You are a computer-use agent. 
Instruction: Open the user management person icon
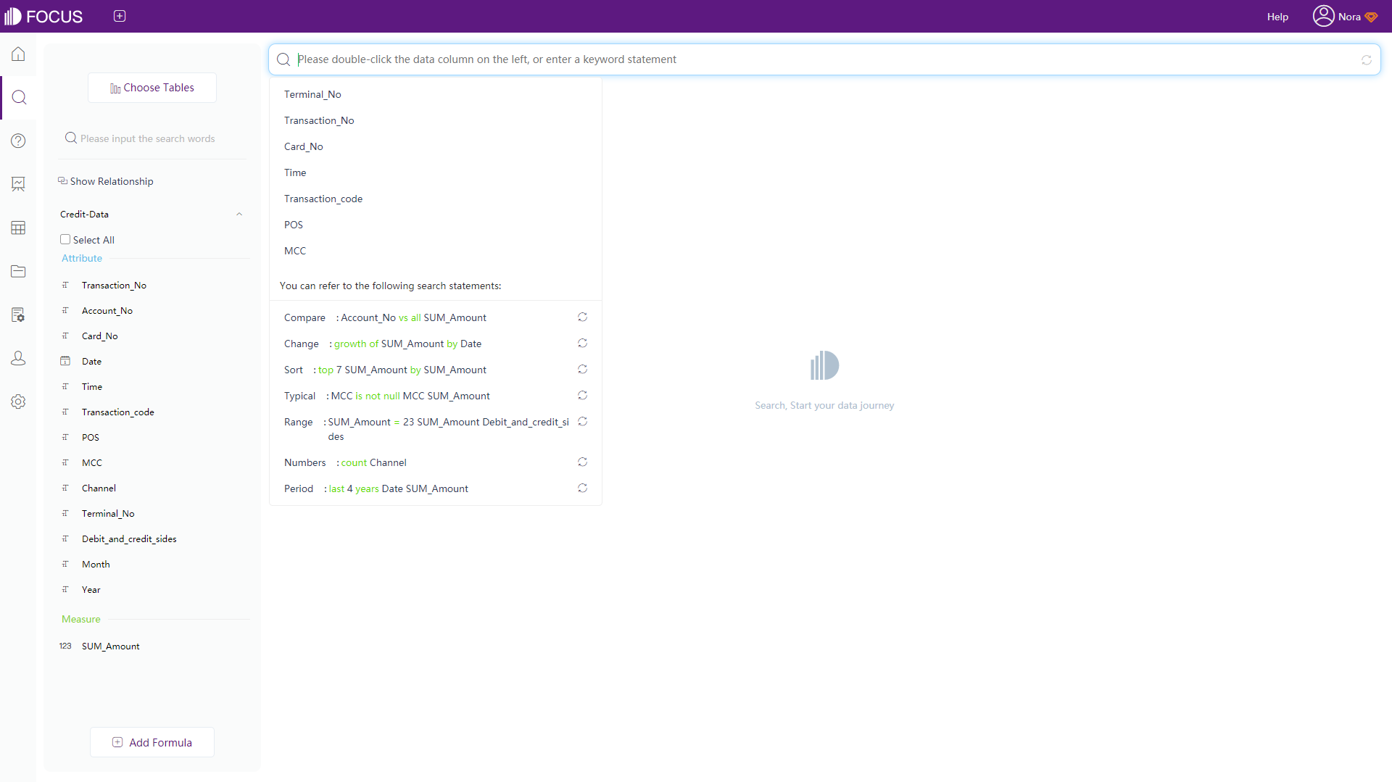click(x=18, y=358)
